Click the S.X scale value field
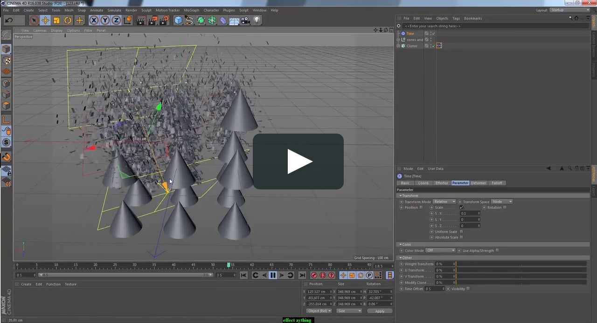 click(x=470, y=213)
